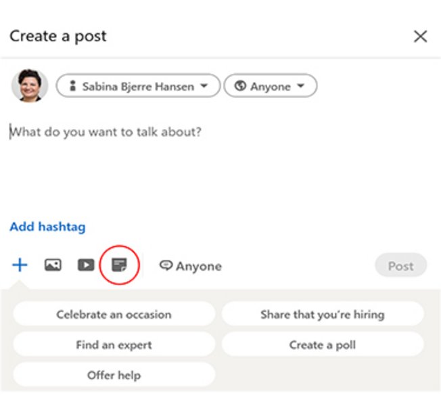Image resolution: width=441 pixels, height=406 pixels.
Task: Click the circled document icon
Action: pyautogui.click(x=119, y=265)
